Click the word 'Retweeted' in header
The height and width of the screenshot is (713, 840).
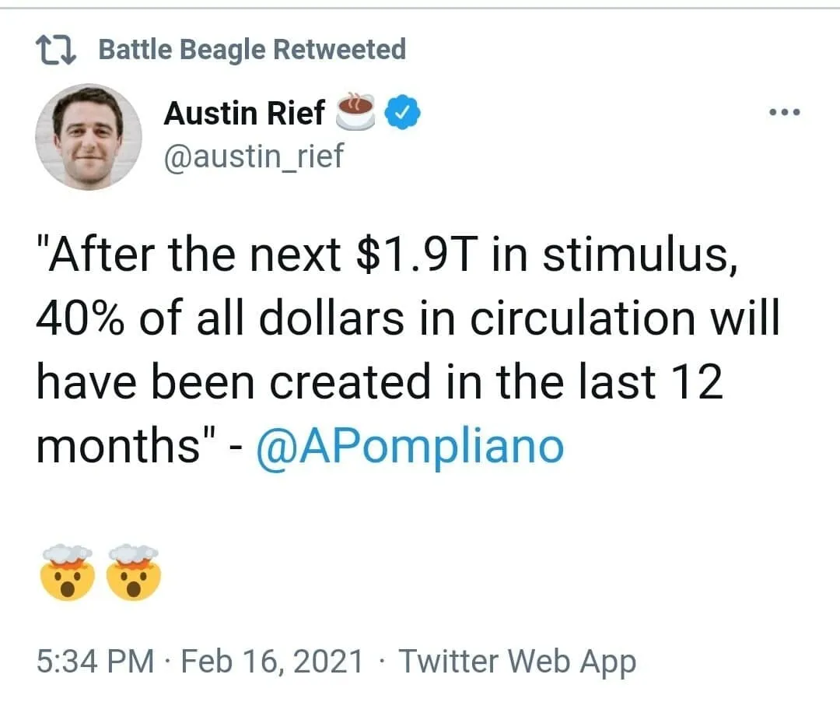340,49
